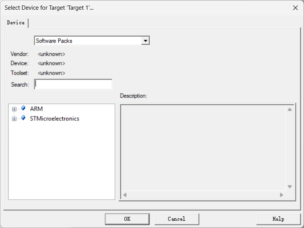Click the Toolset: label text

coord(20,73)
